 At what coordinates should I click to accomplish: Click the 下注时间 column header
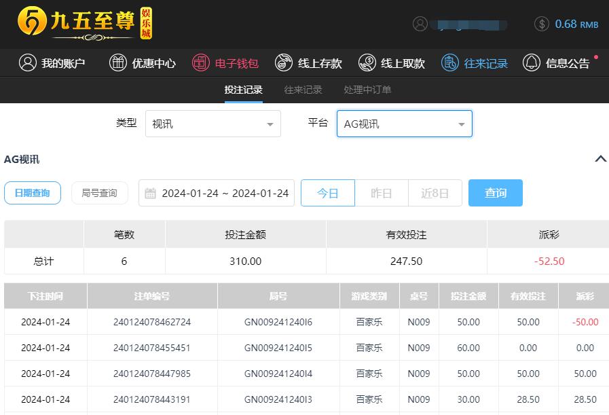pyautogui.click(x=45, y=296)
